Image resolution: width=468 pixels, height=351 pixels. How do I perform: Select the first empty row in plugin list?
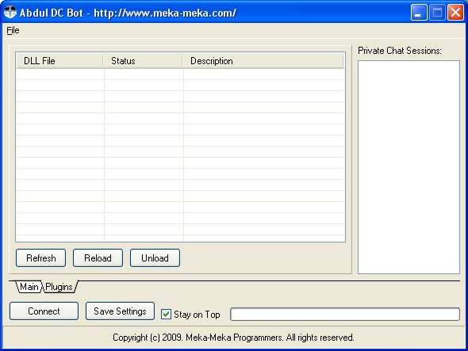180,74
